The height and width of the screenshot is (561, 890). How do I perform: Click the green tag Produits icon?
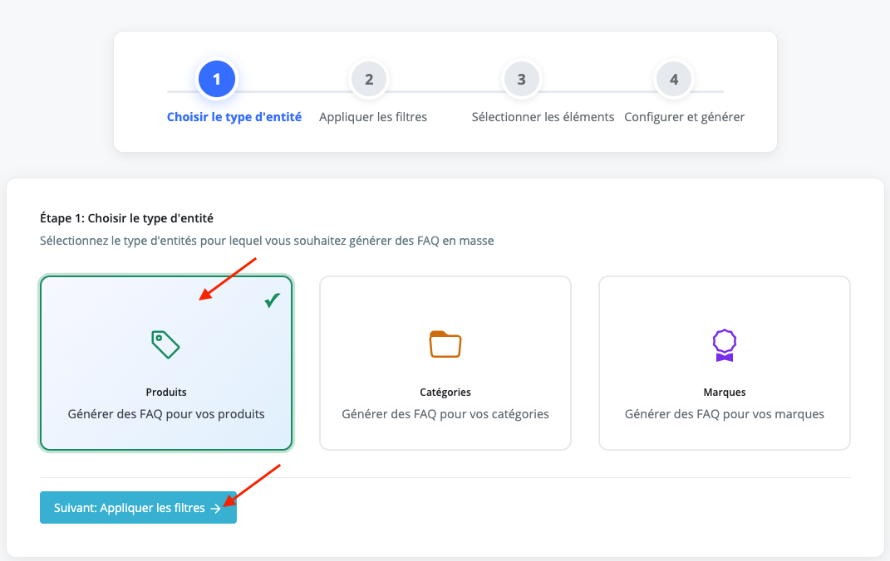[x=165, y=344]
